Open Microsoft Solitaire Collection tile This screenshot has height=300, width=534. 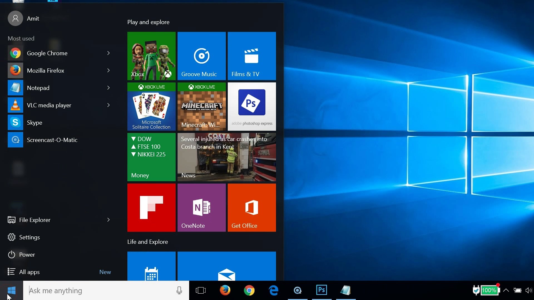[151, 106]
